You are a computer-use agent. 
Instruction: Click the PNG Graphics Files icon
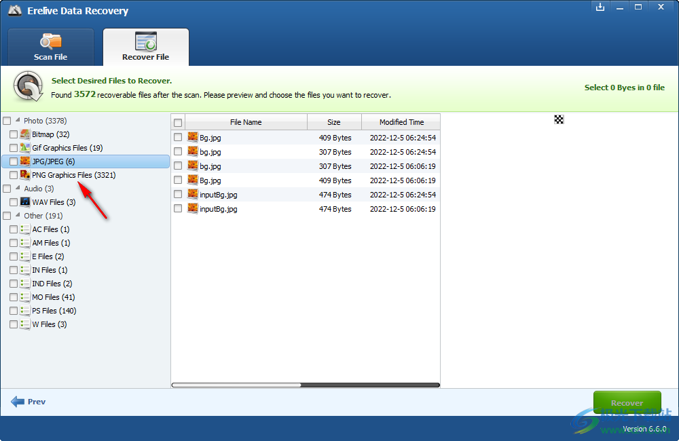[x=25, y=174]
